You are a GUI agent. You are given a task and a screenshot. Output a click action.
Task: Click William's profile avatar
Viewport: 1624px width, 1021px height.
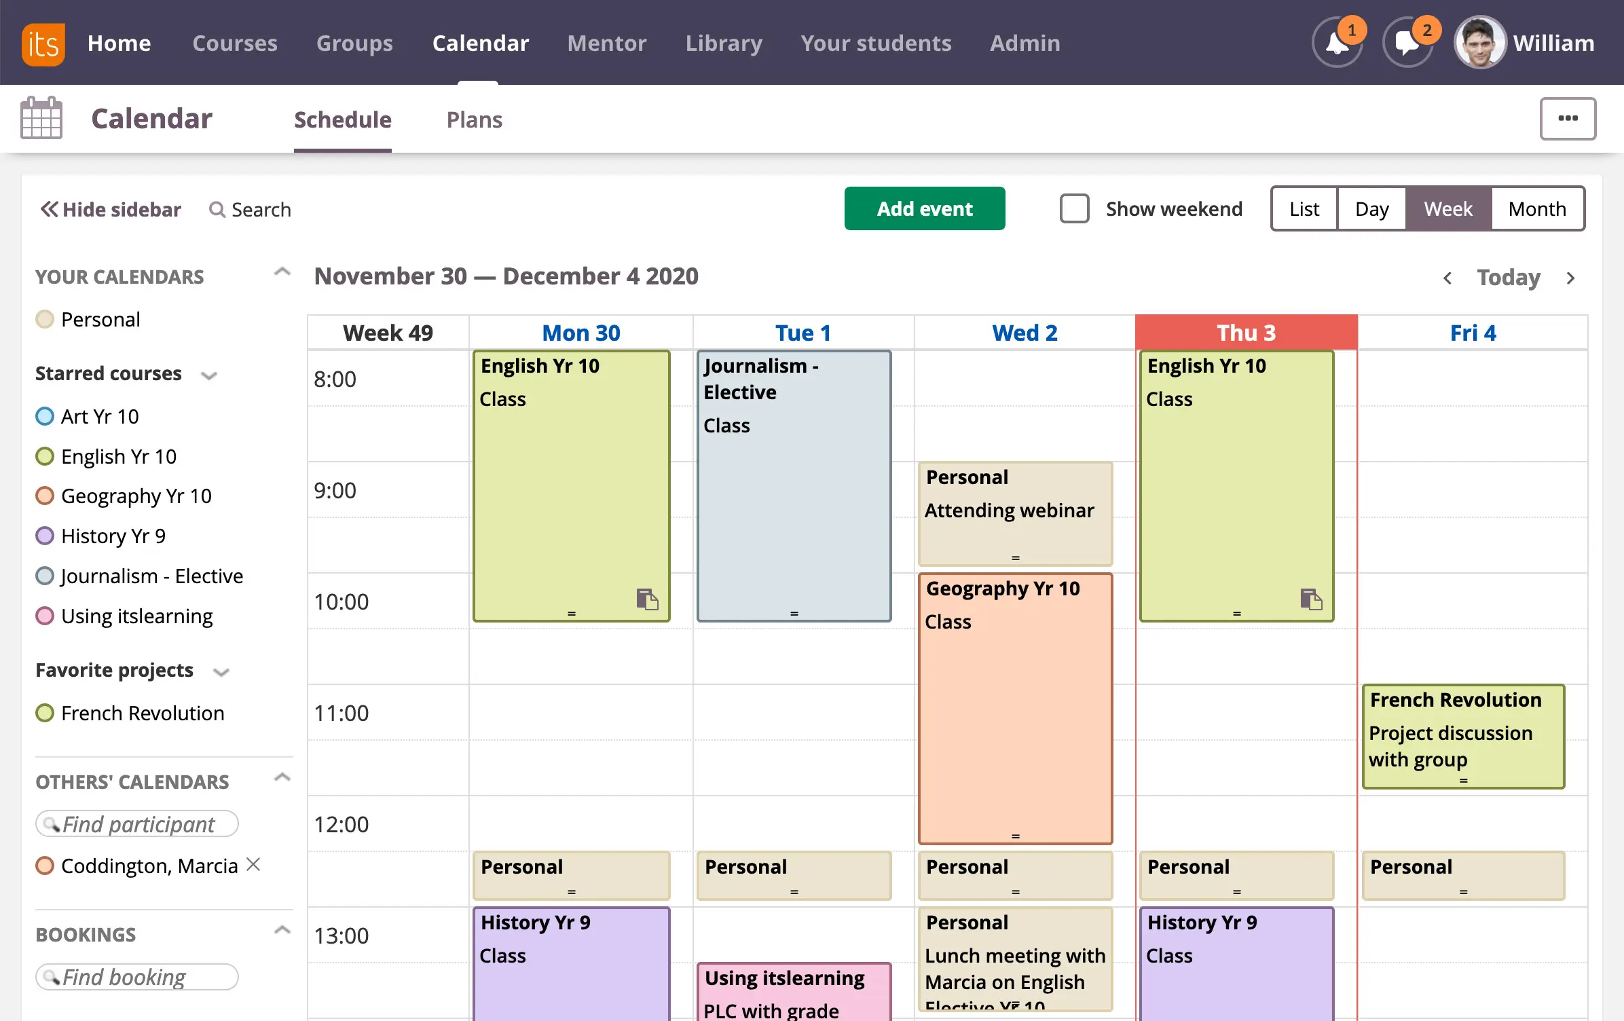click(x=1479, y=43)
